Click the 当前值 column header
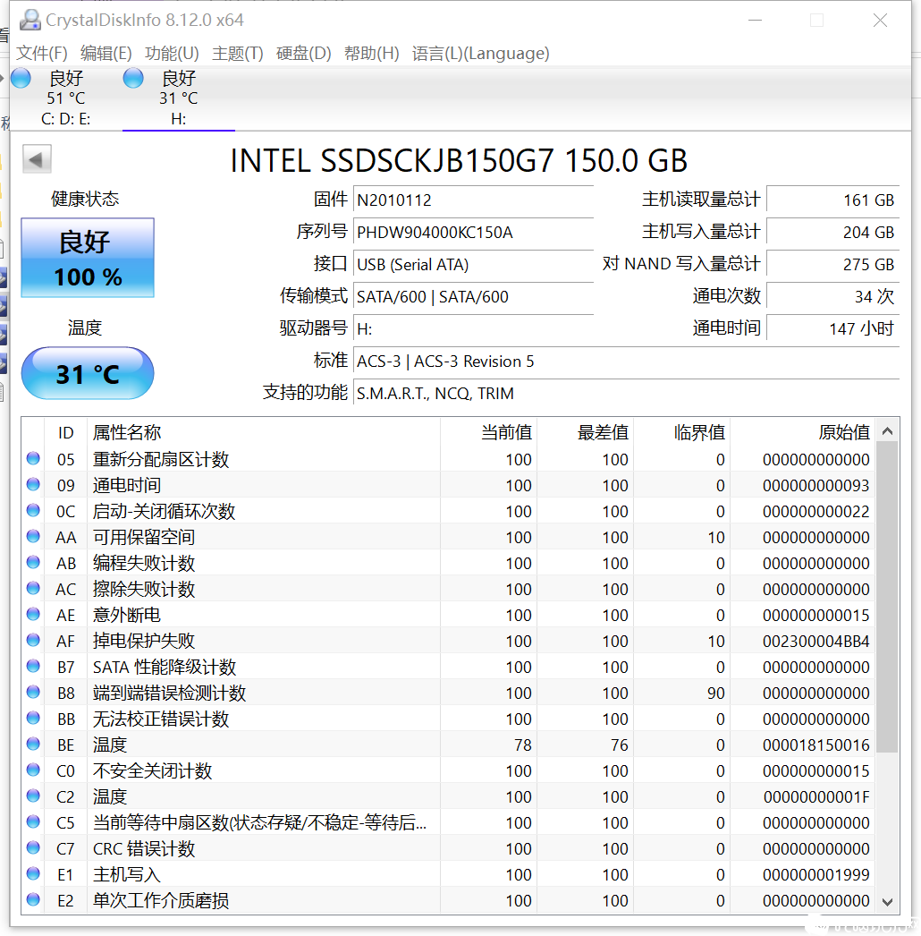 click(x=488, y=432)
